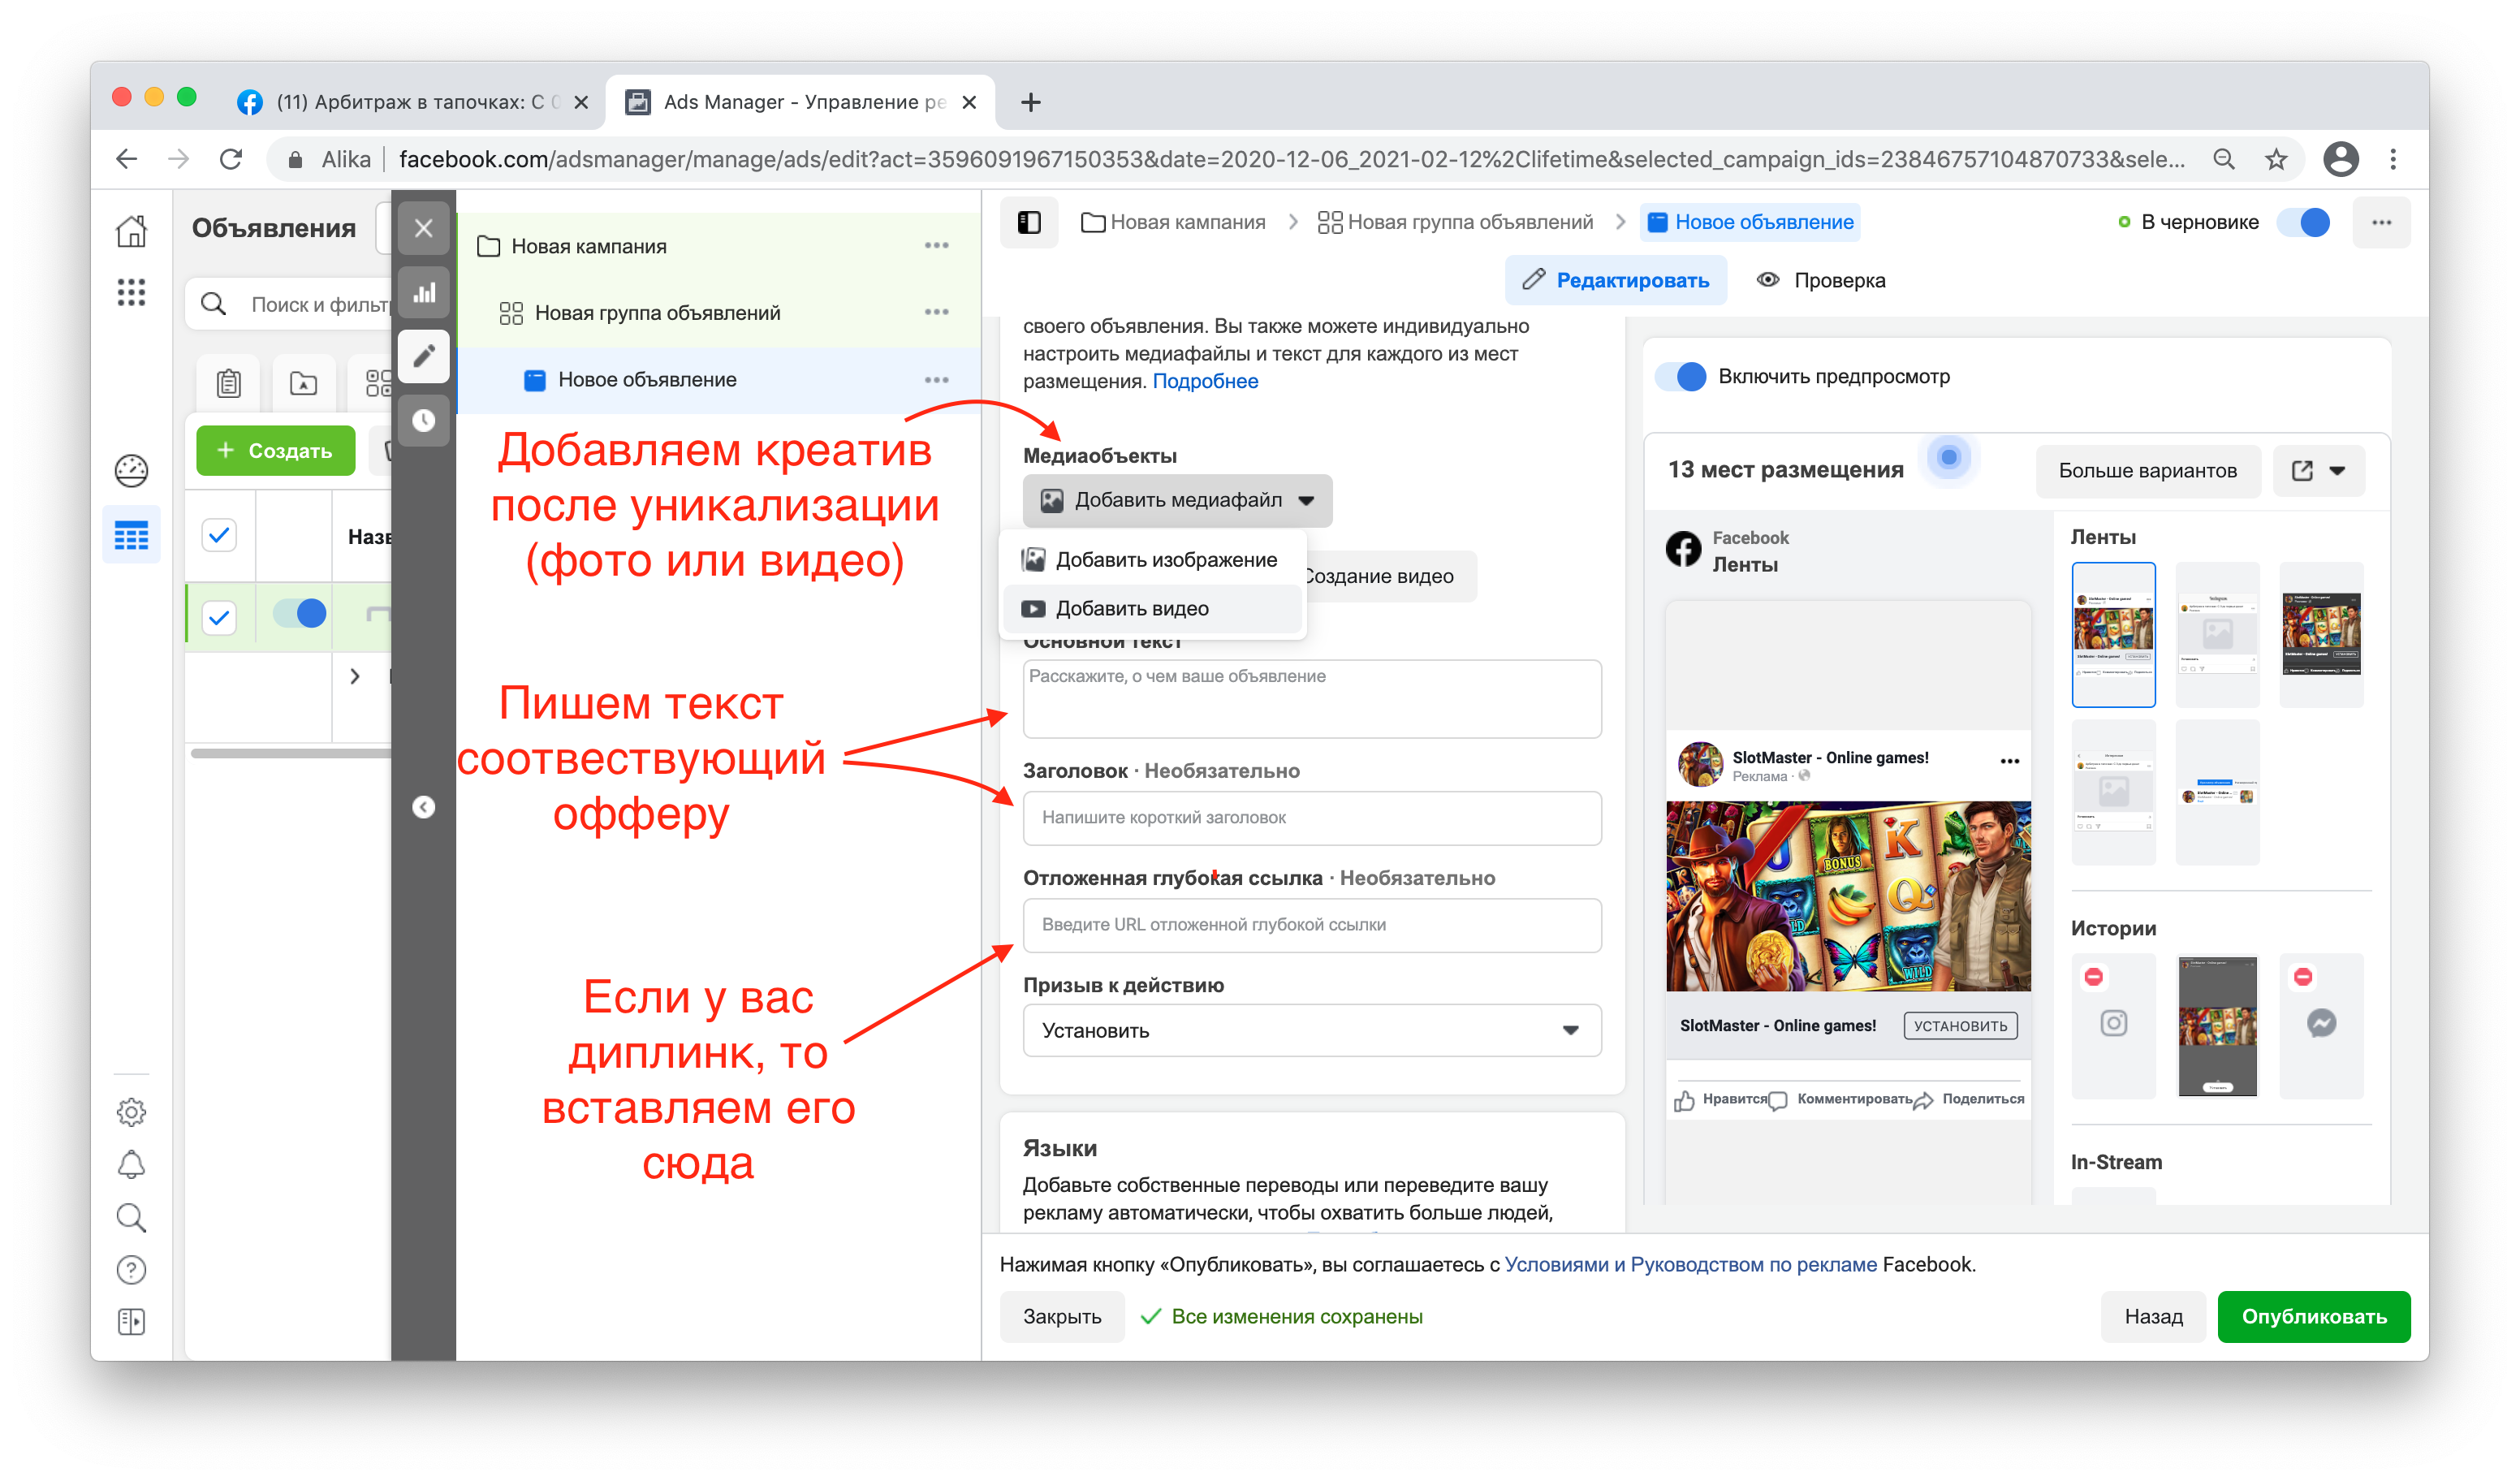Open Chrome profile avatar icon

[2340, 159]
